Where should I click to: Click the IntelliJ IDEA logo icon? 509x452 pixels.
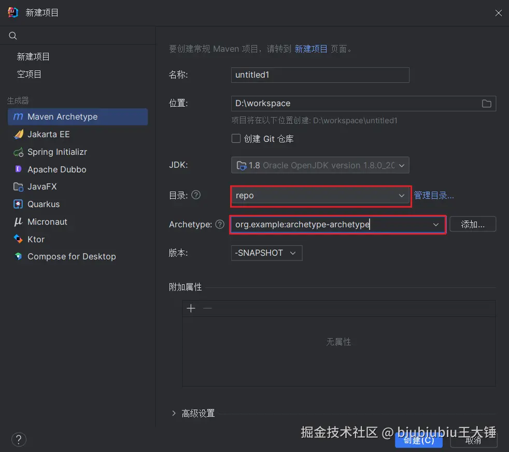click(x=13, y=12)
